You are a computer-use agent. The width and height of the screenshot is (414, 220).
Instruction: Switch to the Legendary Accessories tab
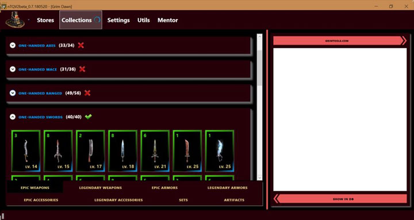click(118, 200)
